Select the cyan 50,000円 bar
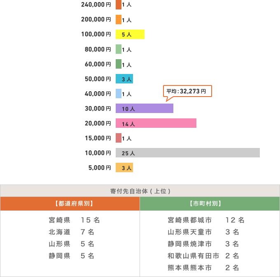 point(124,79)
